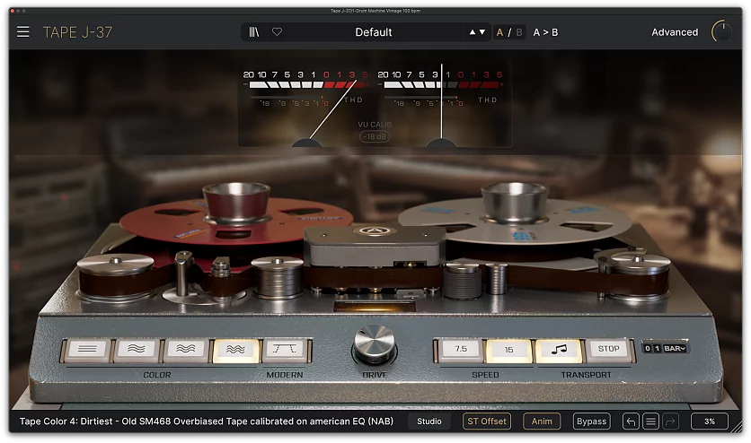Image resolution: width=751 pixels, height=443 pixels.
Task: Favorite the preset with heart icon
Action: point(277,32)
